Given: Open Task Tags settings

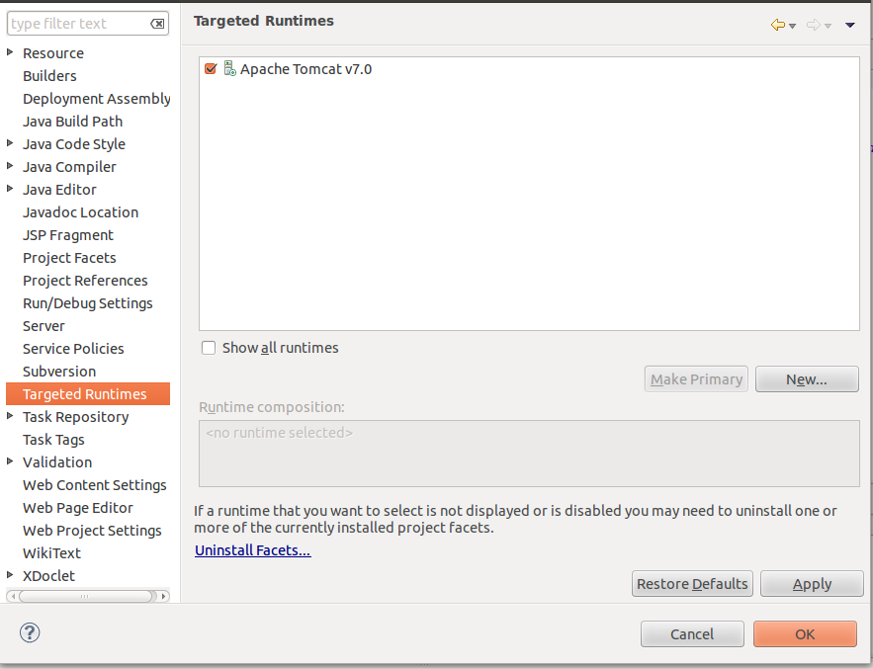Looking at the screenshot, I should (53, 440).
